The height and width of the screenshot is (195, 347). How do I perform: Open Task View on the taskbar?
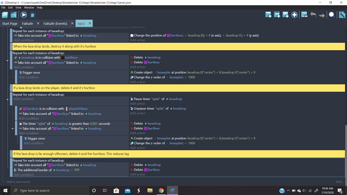105,190
